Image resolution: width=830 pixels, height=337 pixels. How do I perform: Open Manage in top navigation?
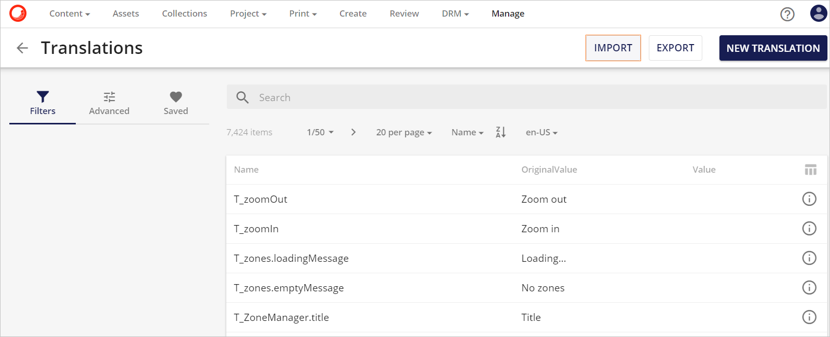coord(508,13)
